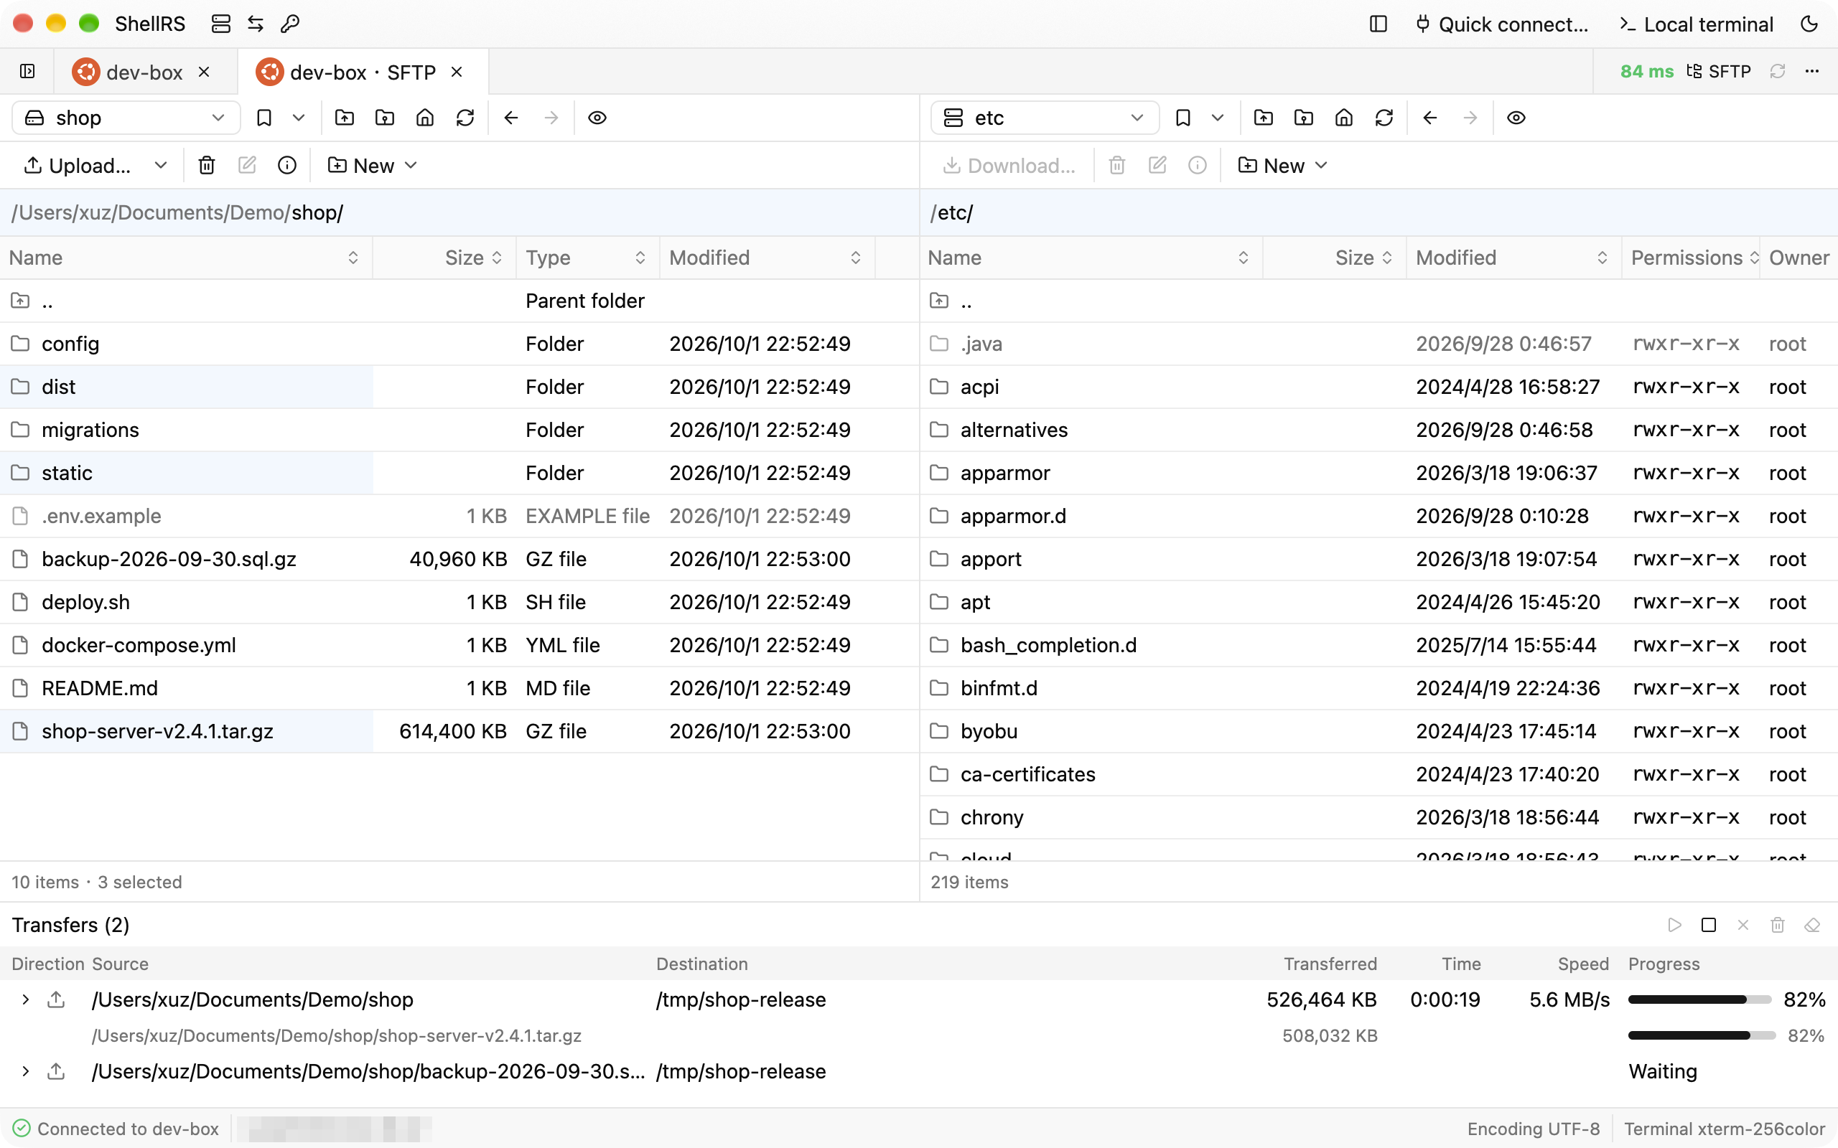Navigate back in local pane
The width and height of the screenshot is (1838, 1148).
click(x=511, y=118)
